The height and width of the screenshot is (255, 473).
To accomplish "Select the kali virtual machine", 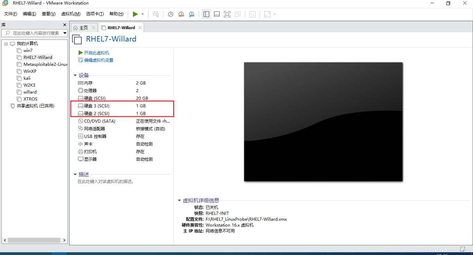I will click(27, 78).
